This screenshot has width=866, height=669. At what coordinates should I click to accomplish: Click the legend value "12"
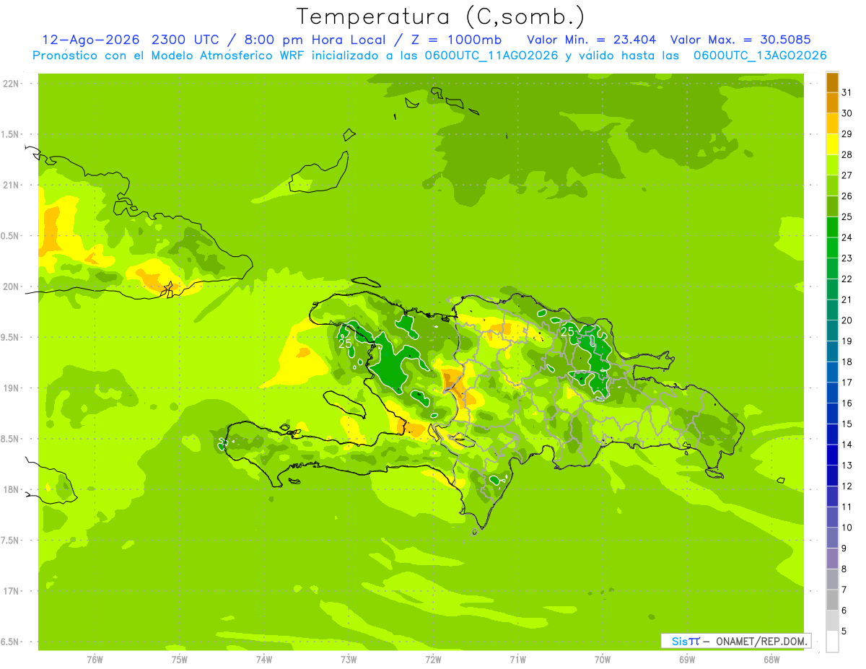847,486
